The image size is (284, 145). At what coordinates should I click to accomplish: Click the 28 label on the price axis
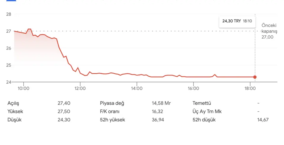pos(8,14)
